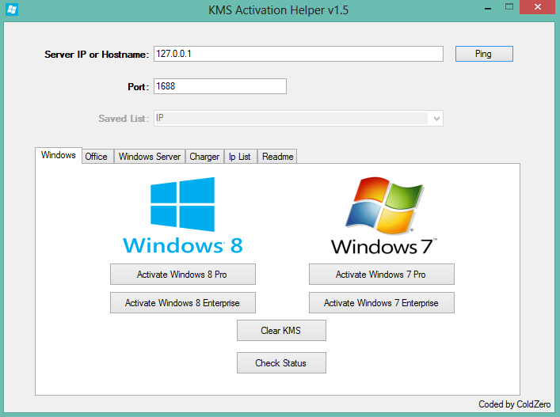Click Activate Windows 8 Enterprise
Image resolution: width=560 pixels, height=417 pixels.
(182, 302)
